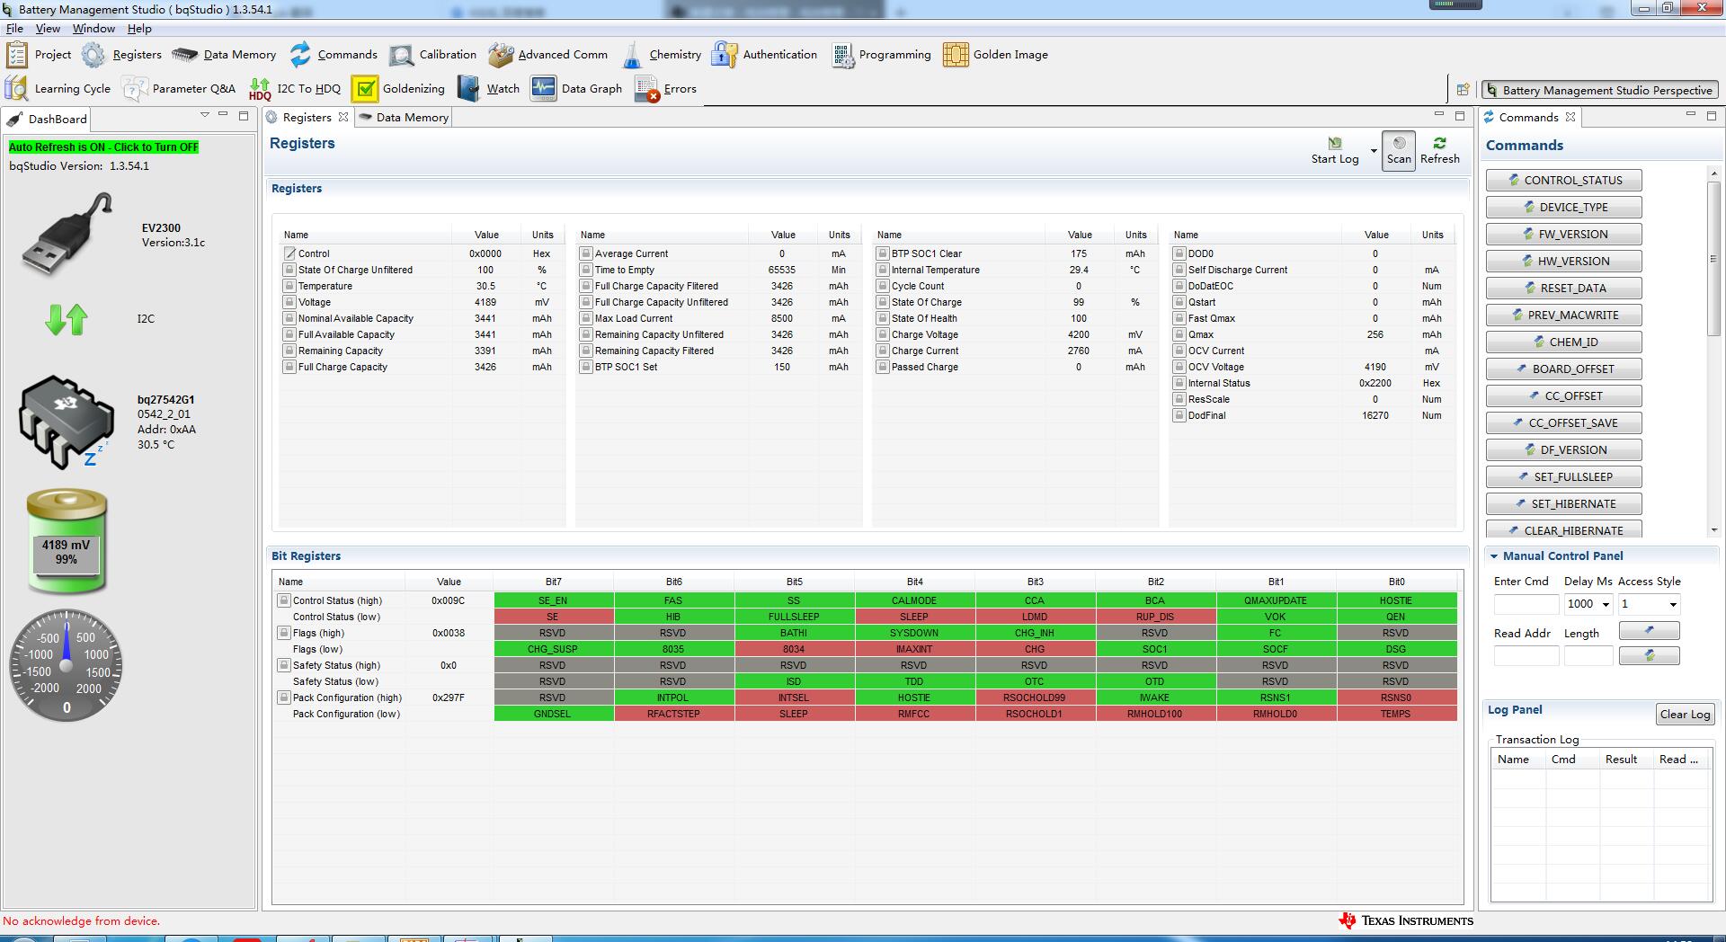Open the Learning Cycle tool
Image resolution: width=1726 pixels, height=942 pixels.
58,89
